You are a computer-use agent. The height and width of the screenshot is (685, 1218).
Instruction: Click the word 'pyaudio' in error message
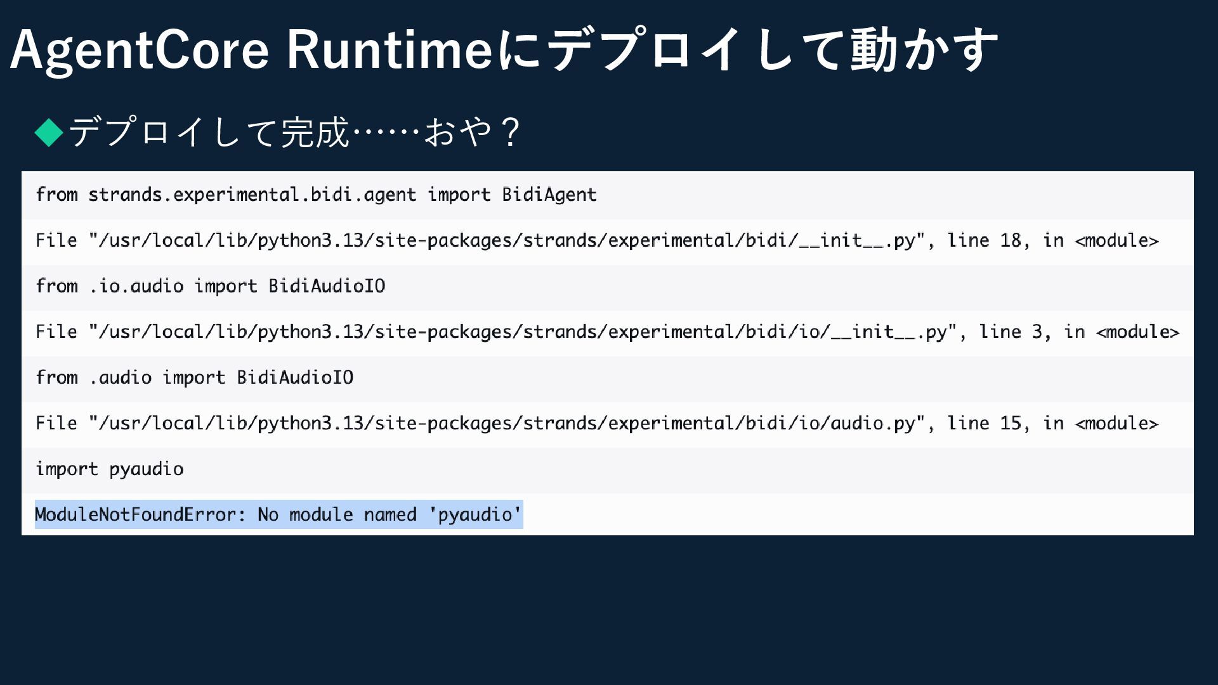pyautogui.click(x=475, y=514)
